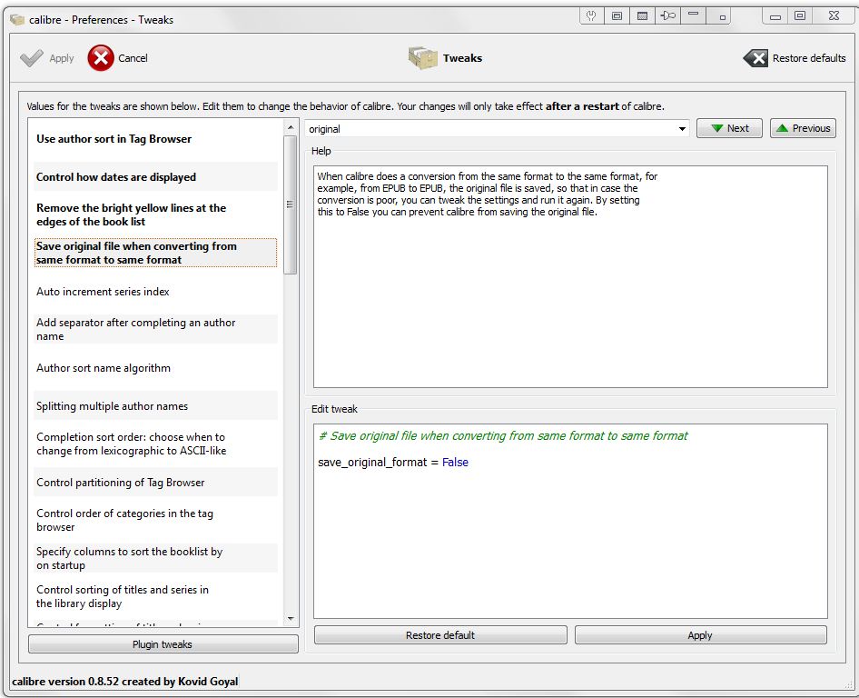Select 'Remove the bright yellow lines' tweak
The width and height of the screenshot is (859, 698).
[155, 214]
